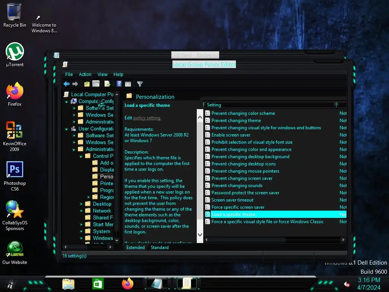Expand the Regional options tree folder
The height and width of the screenshot is (292, 389).
pyautogui.click(x=88, y=197)
